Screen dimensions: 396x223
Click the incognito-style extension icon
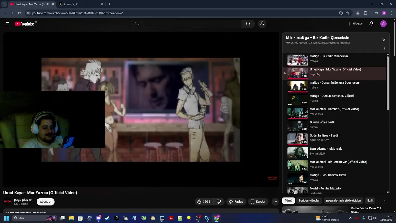tap(358, 13)
